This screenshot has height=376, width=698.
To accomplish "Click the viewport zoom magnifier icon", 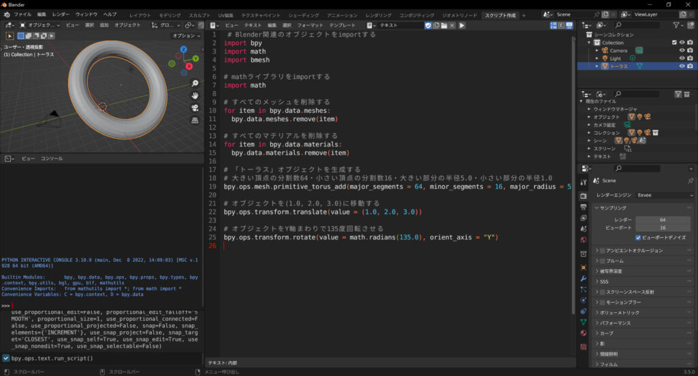I will 195,84.
